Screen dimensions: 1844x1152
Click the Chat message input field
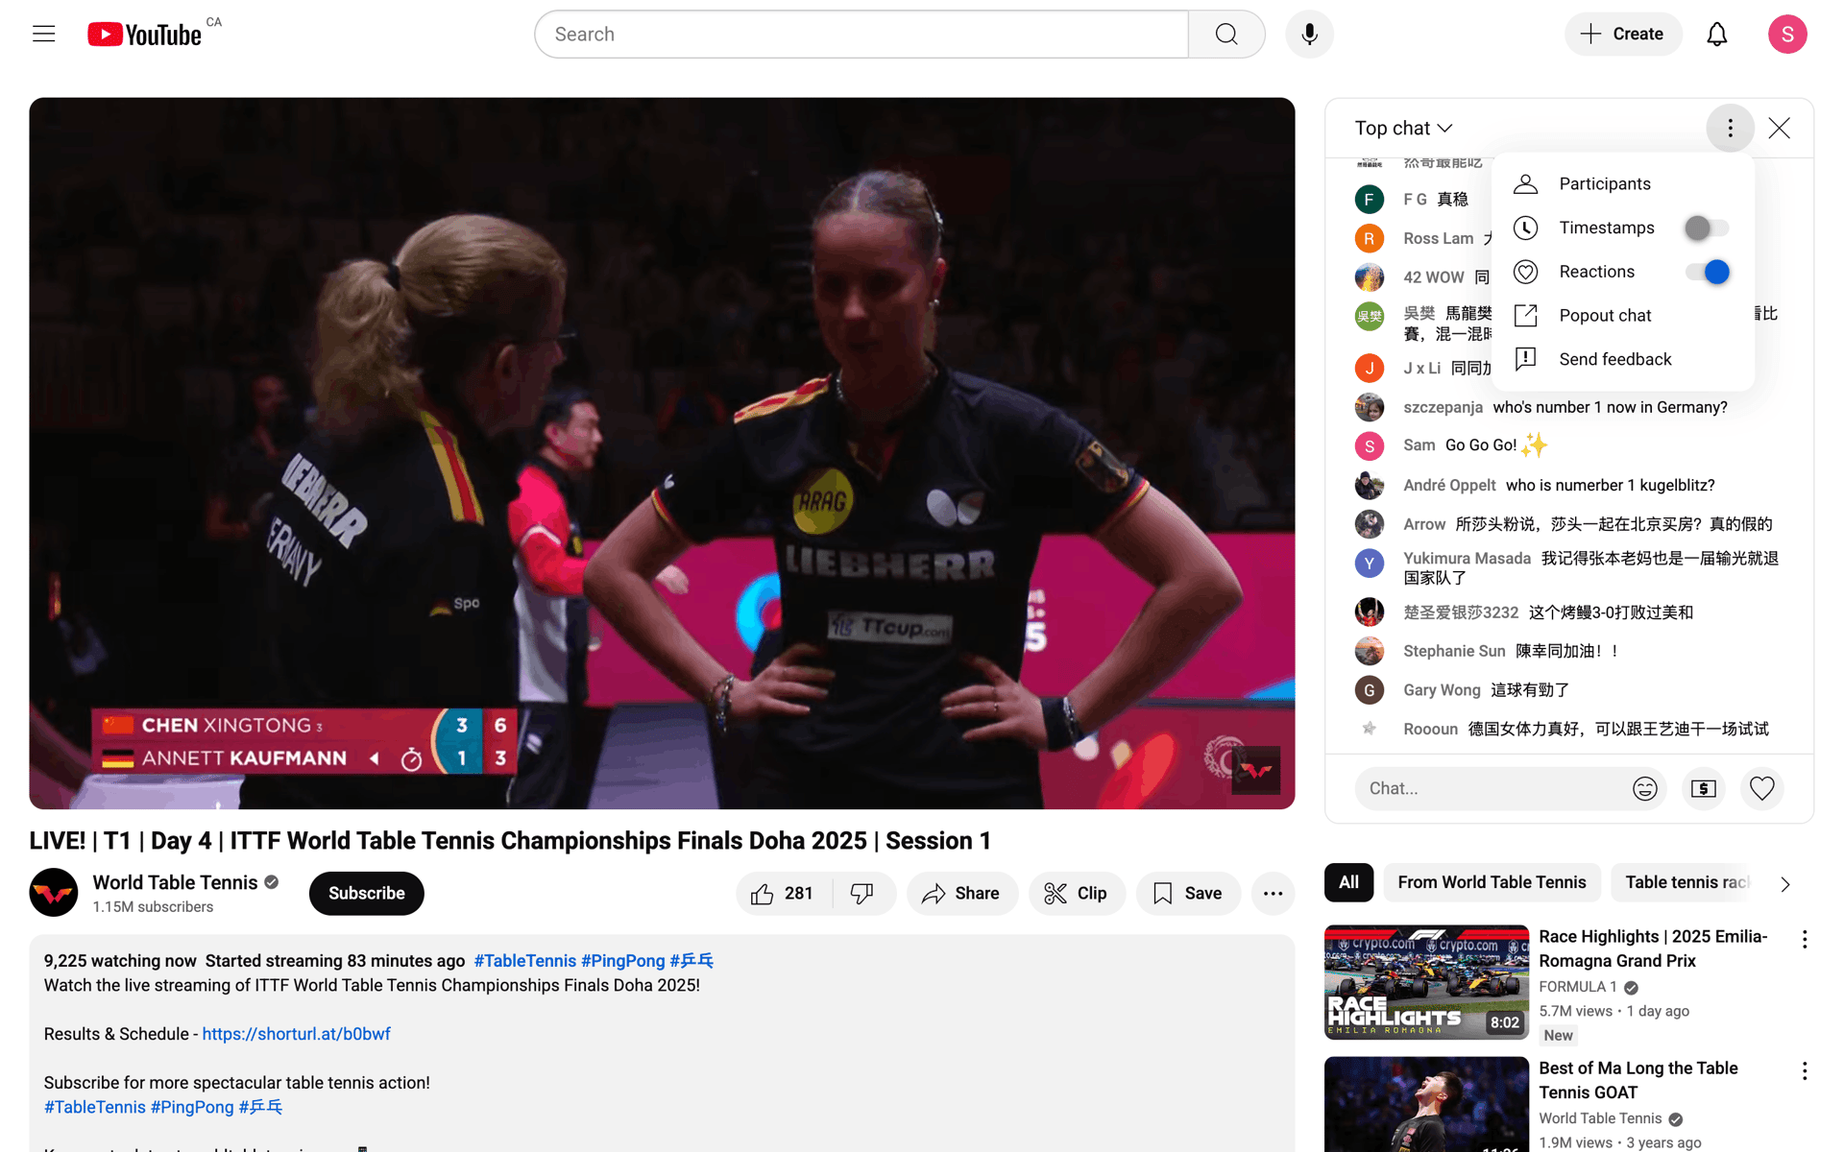pos(1493,788)
